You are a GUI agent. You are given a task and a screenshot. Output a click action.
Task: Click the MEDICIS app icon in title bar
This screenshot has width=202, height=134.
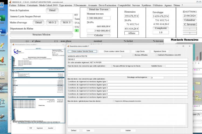pos(10,2)
